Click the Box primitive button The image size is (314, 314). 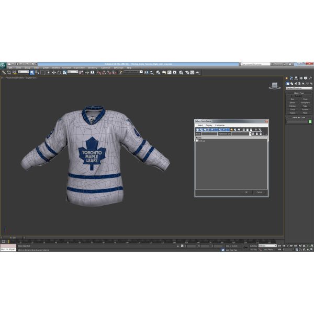(x=293, y=99)
